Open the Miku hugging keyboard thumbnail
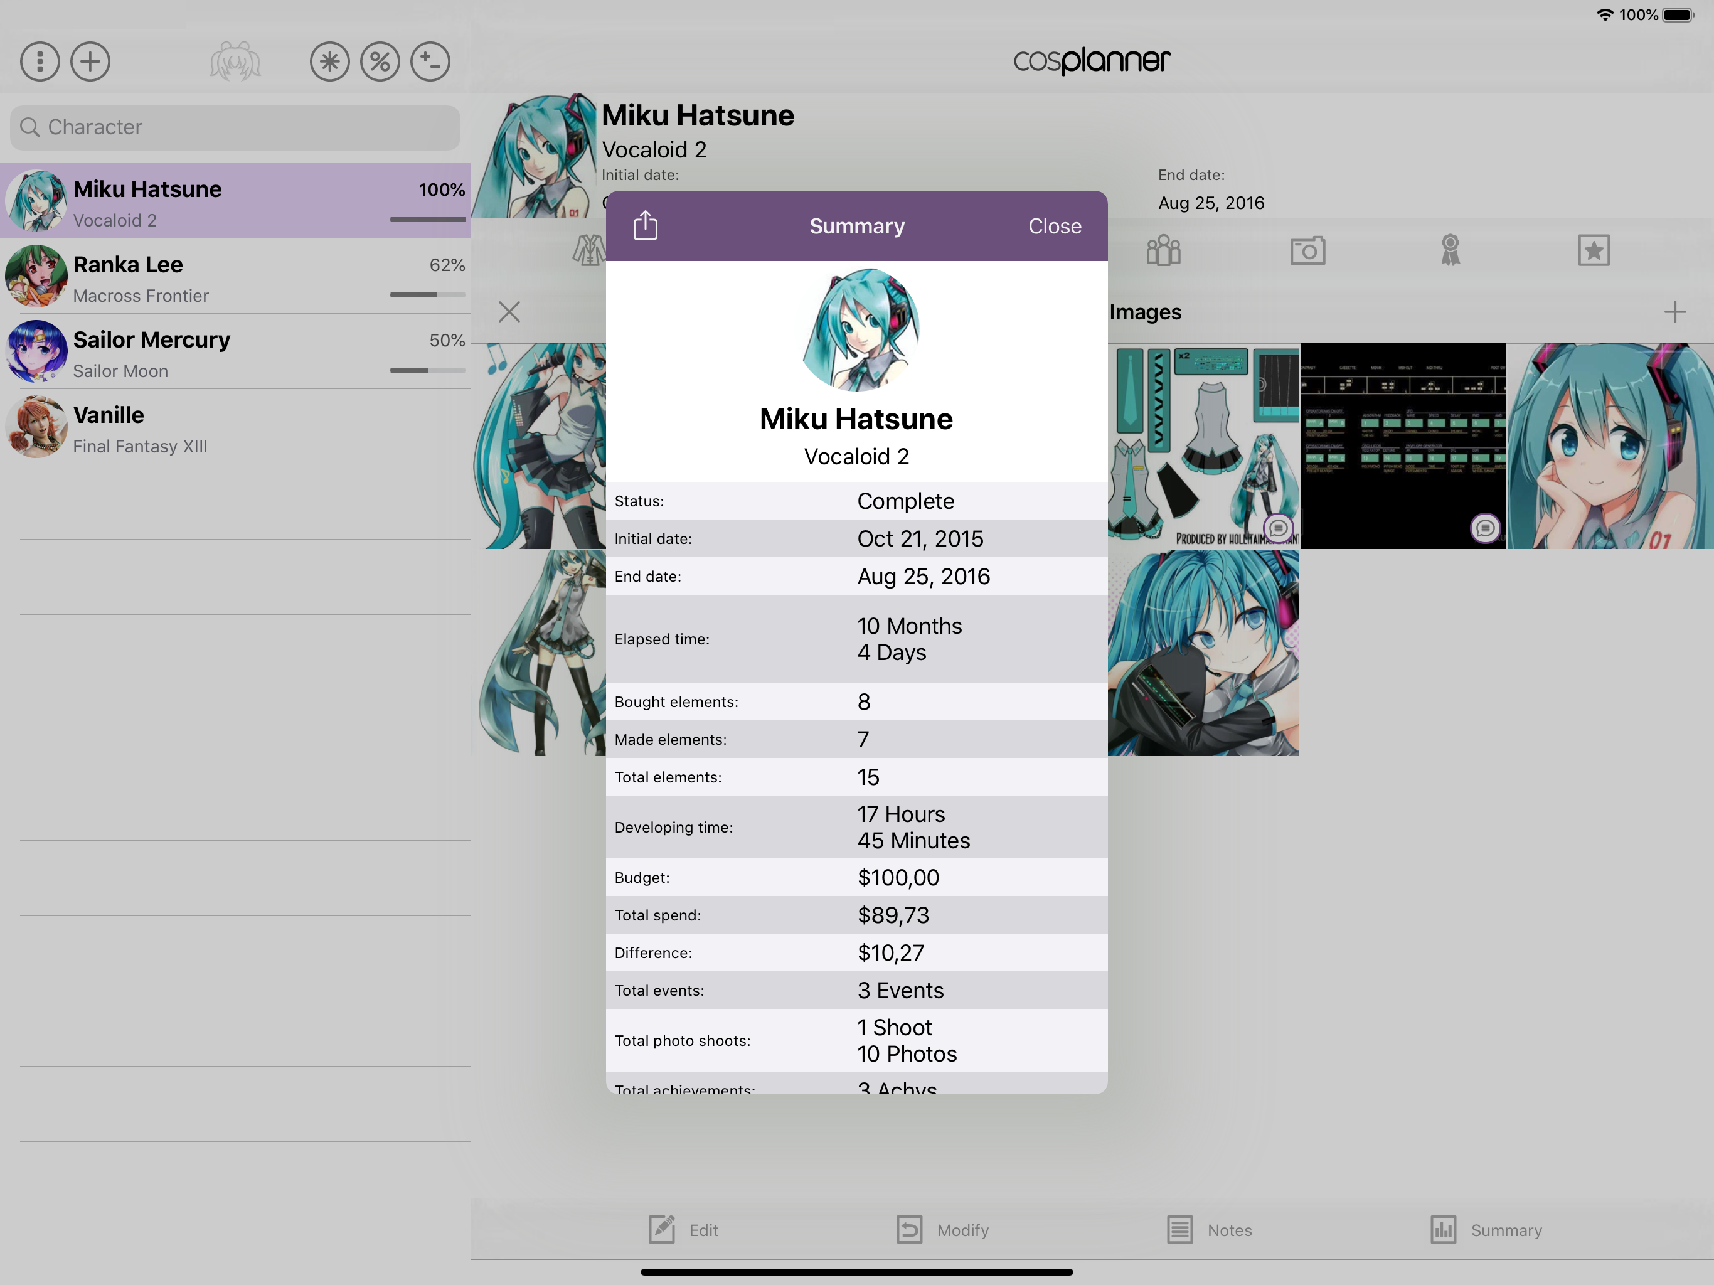 (1203, 653)
